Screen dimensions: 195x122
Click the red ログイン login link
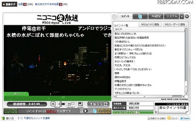pos(51,111)
